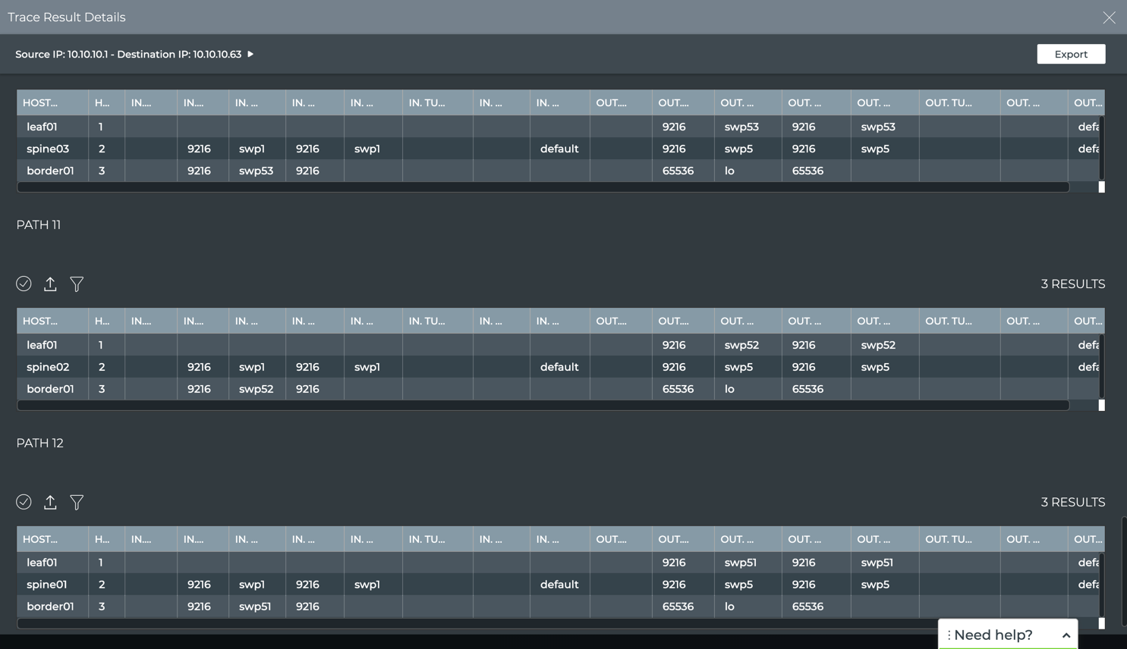
Task: Click the horizontal scrollbar under PATH 11 table
Action: tap(543, 406)
